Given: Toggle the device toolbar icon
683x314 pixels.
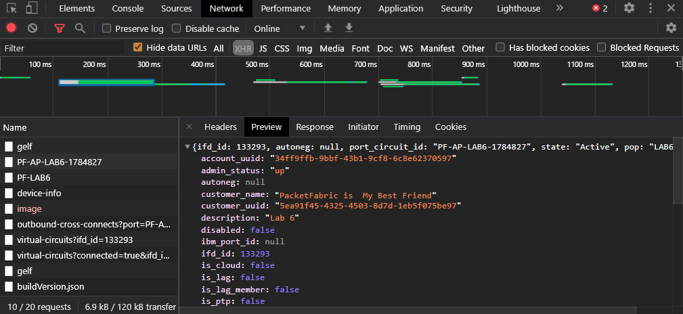Looking at the screenshot, I should (x=31, y=8).
